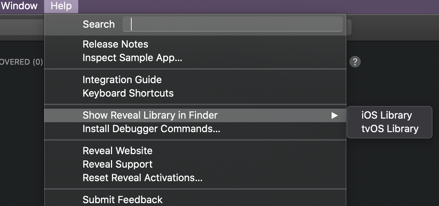Screen dimensions: 439x206
Task: Click the round question mark help icon
Action: pyautogui.click(x=355, y=62)
